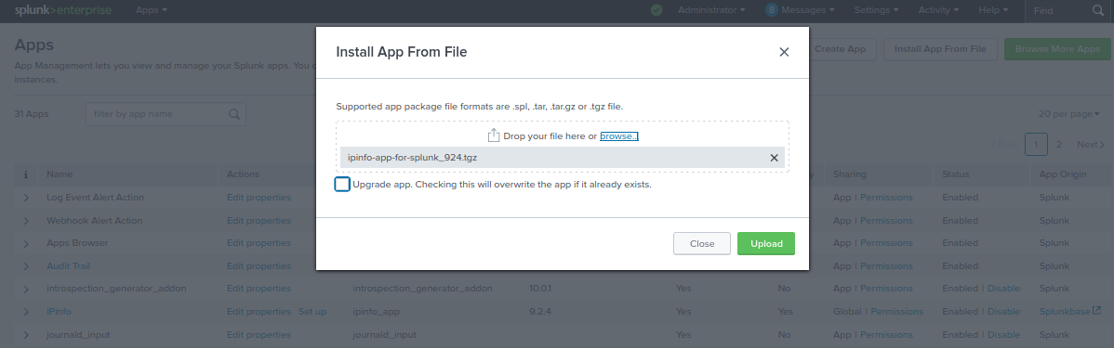Open Permissions for Log Event Alert Action

pos(886,197)
